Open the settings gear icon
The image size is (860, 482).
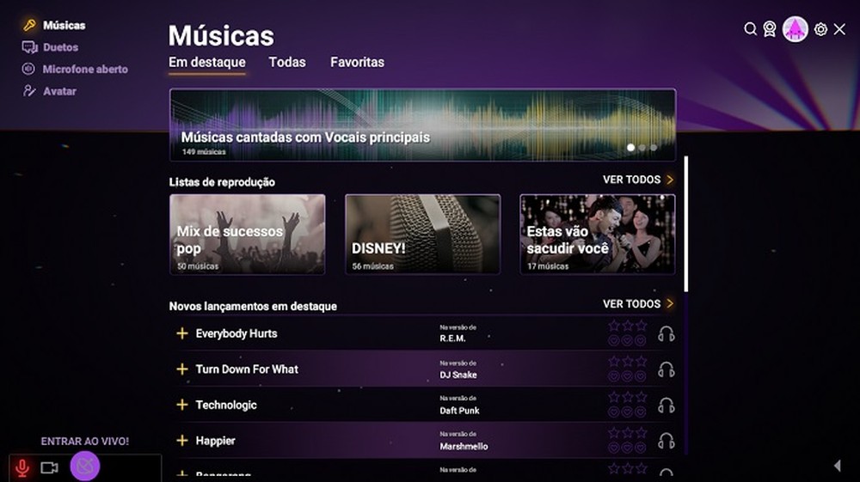pos(820,29)
